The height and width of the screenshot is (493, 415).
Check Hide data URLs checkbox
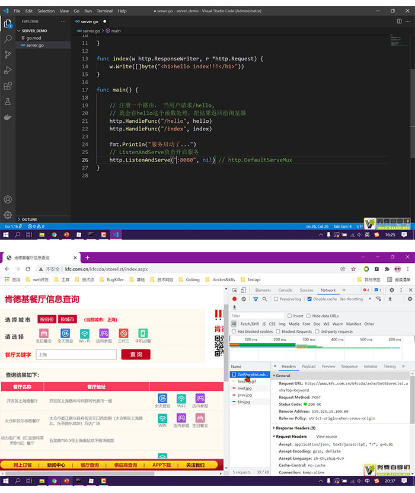click(308, 316)
